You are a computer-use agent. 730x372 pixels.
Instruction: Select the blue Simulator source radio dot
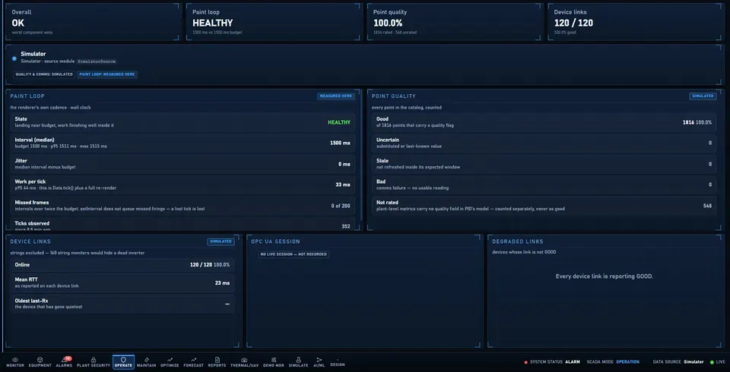tap(14, 58)
